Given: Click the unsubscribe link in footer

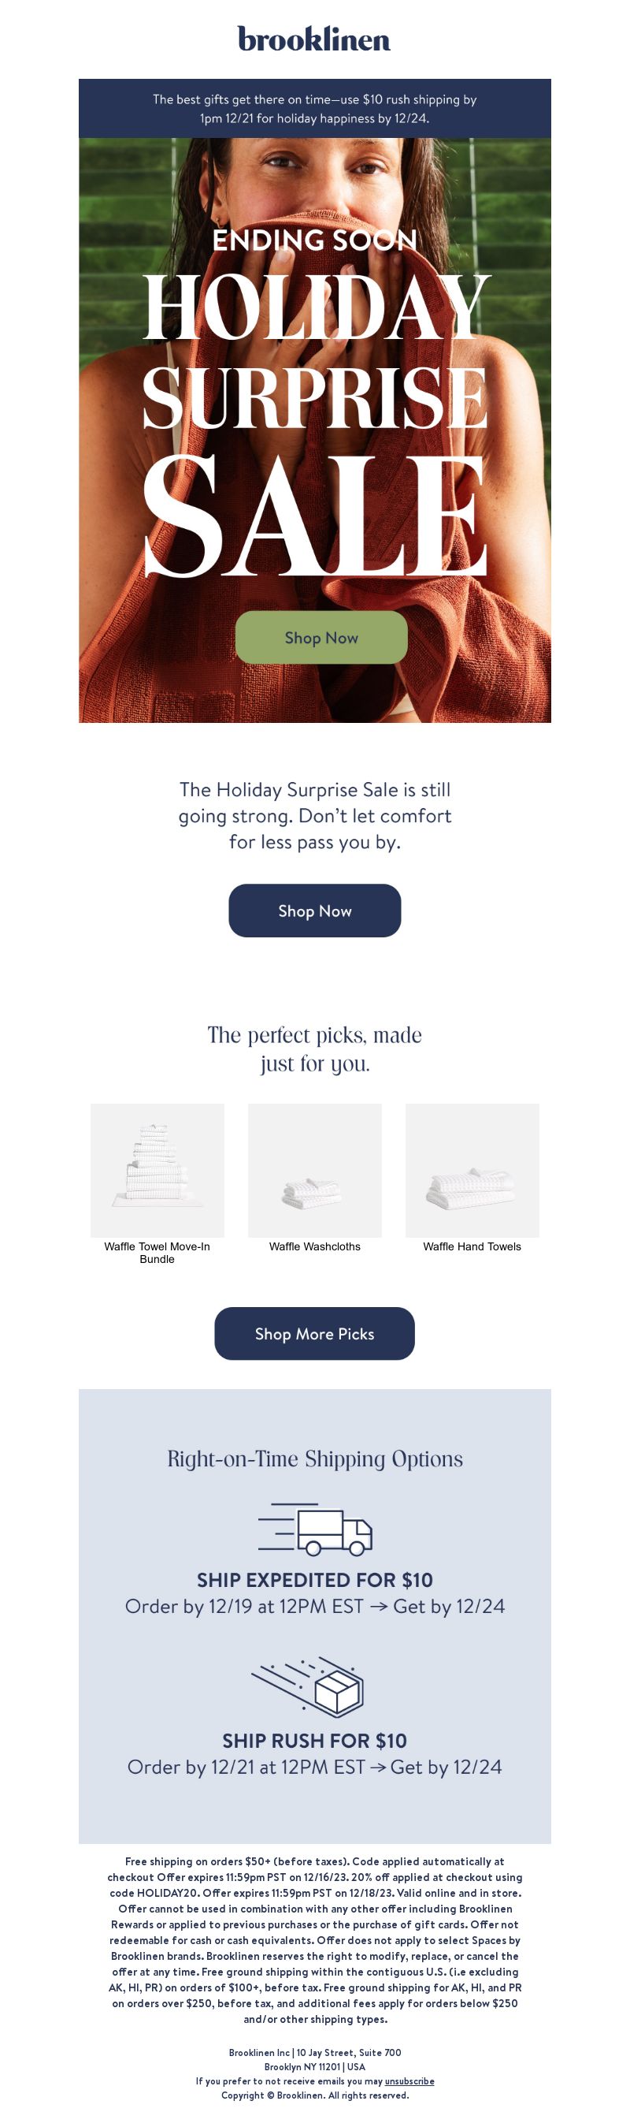Looking at the screenshot, I should click(409, 2080).
